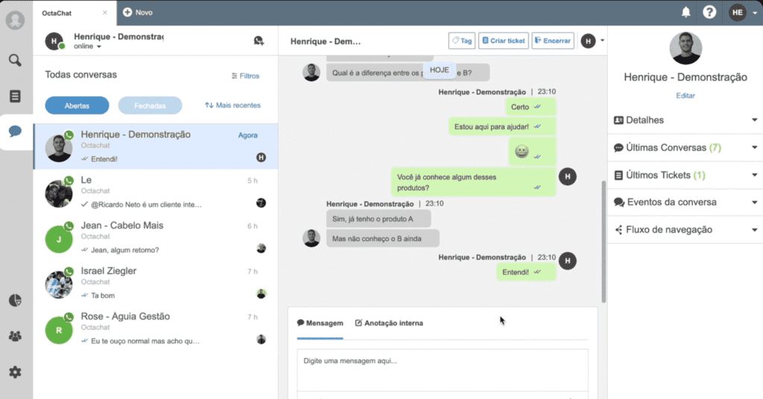Open the Jean - Cabelo Mais conversation
The width and height of the screenshot is (763, 399).
coord(156,237)
